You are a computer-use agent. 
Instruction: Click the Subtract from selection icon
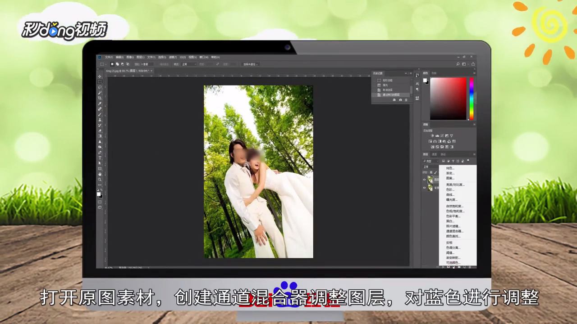[x=123, y=64]
